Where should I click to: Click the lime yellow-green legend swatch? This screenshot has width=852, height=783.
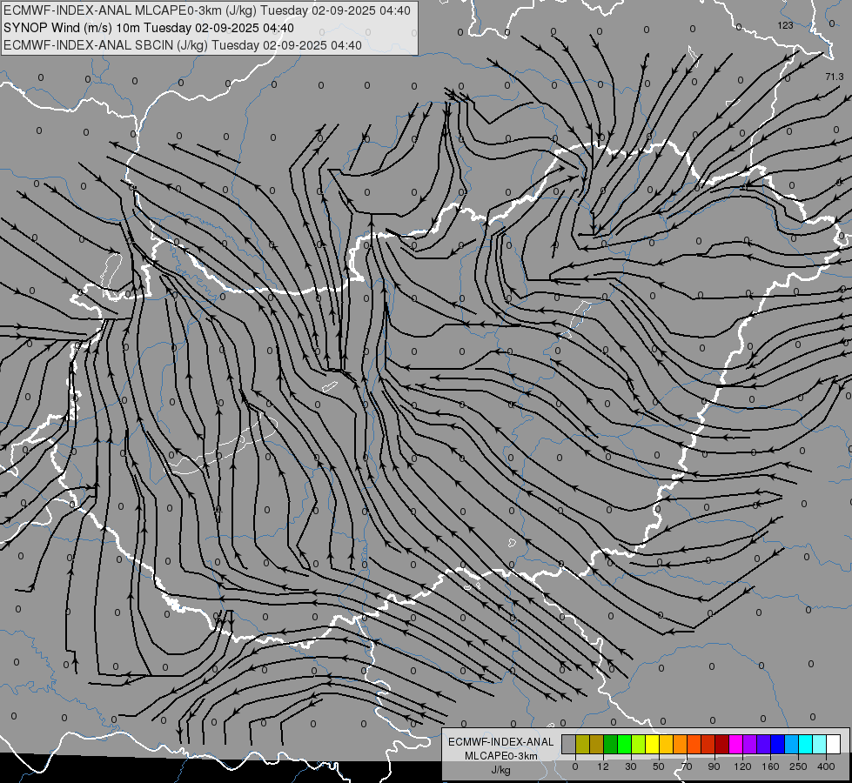coord(639,744)
